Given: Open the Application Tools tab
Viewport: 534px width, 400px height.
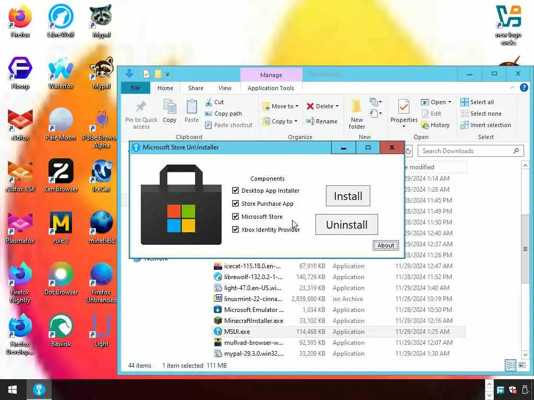Looking at the screenshot, I should 271,87.
